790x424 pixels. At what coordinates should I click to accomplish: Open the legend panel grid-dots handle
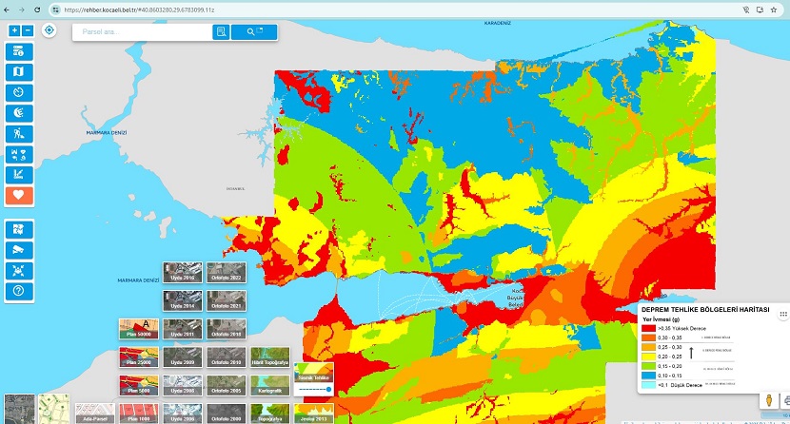point(781,314)
